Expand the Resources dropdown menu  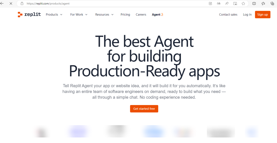coord(104,15)
